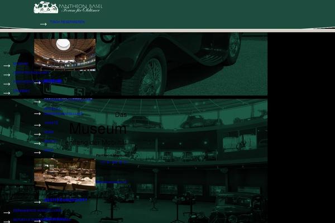Viewport: 335px width, 223px height.
Task: Select the 'entlang der Mobilität' subtitle
Action: 96,143
